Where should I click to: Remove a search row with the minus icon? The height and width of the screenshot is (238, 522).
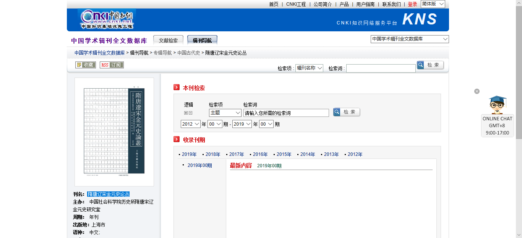[x=190, y=113]
